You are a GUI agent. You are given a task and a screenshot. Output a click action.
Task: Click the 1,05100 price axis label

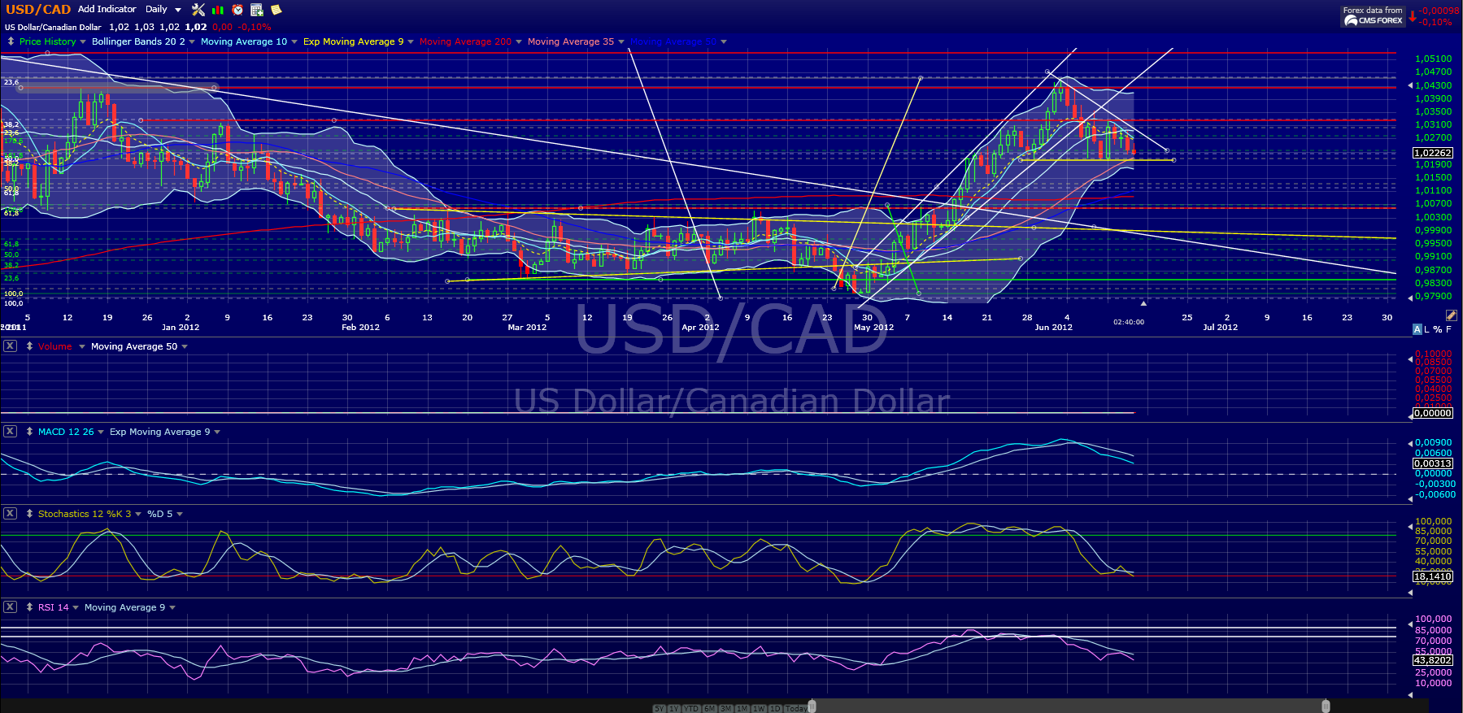pyautogui.click(x=1433, y=59)
